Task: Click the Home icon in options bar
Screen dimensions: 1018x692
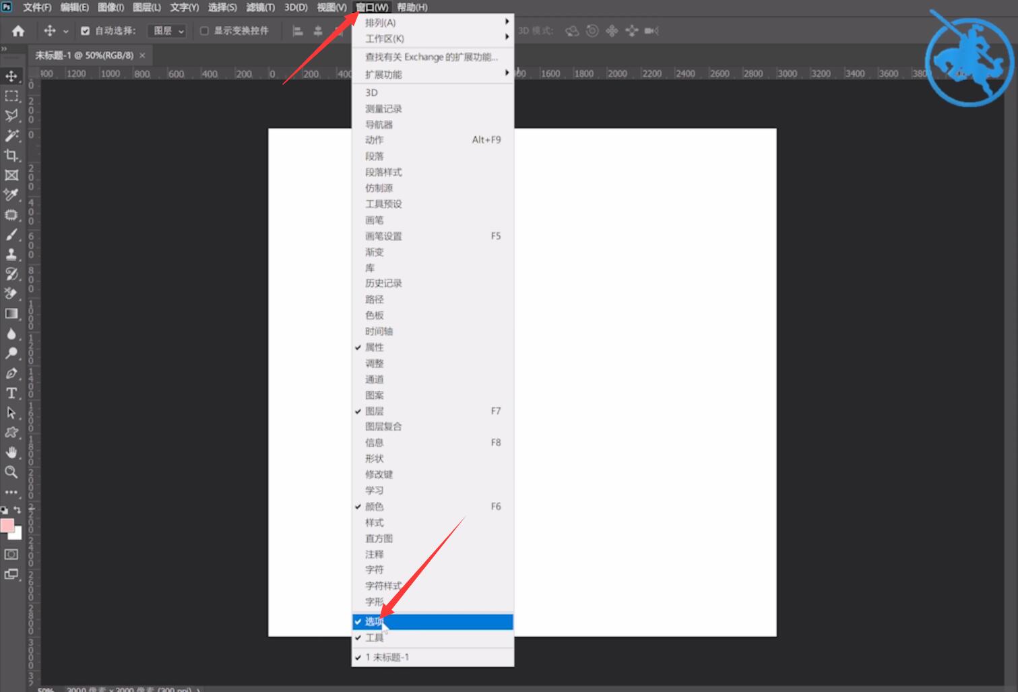Action: point(18,31)
